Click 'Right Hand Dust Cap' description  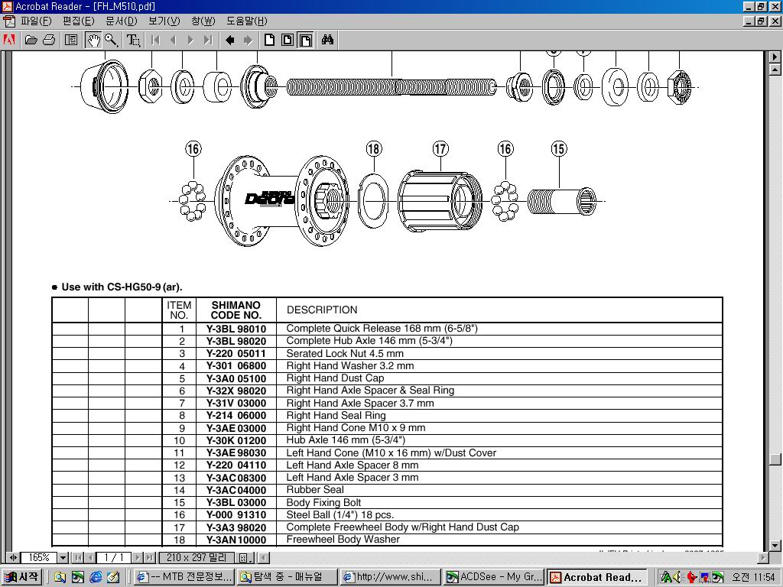tap(335, 378)
